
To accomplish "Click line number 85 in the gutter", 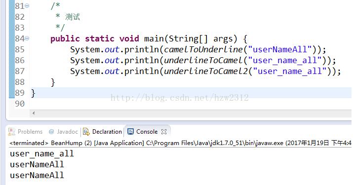I will (x=20, y=49).
